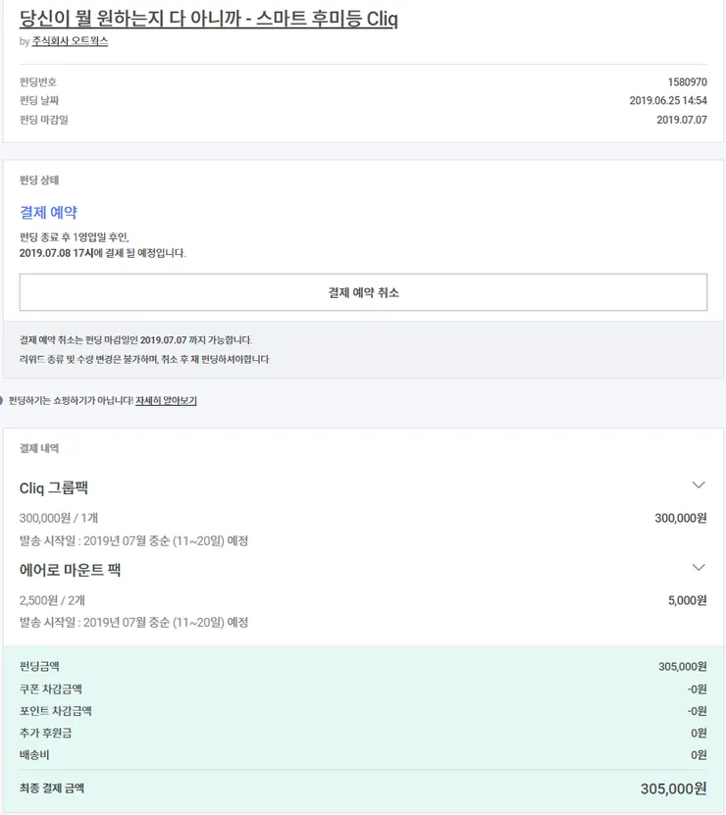The height and width of the screenshot is (815, 726).
Task: Click the scheduled payment text 2019.07.08 17시
Action: click(x=56, y=253)
